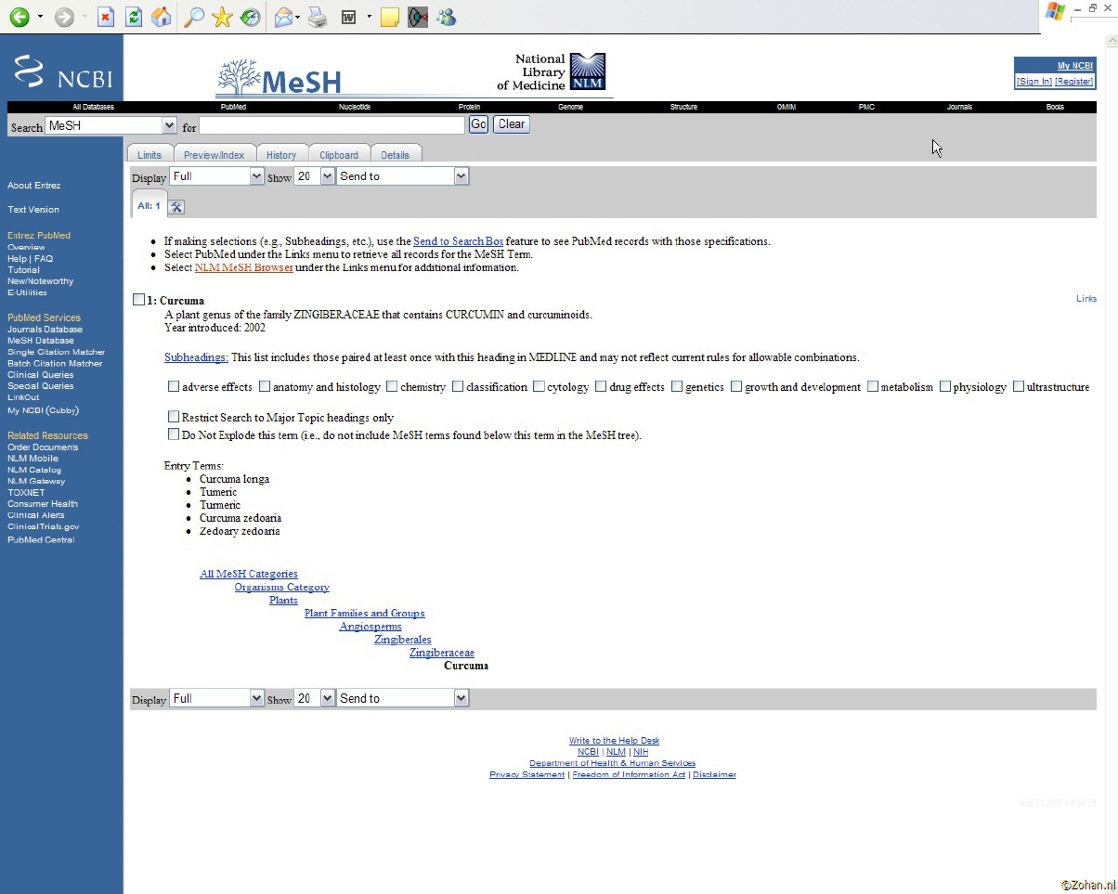The image size is (1118, 894).
Task: Open the Search database dropdown showing MeSH
Action: (110, 125)
